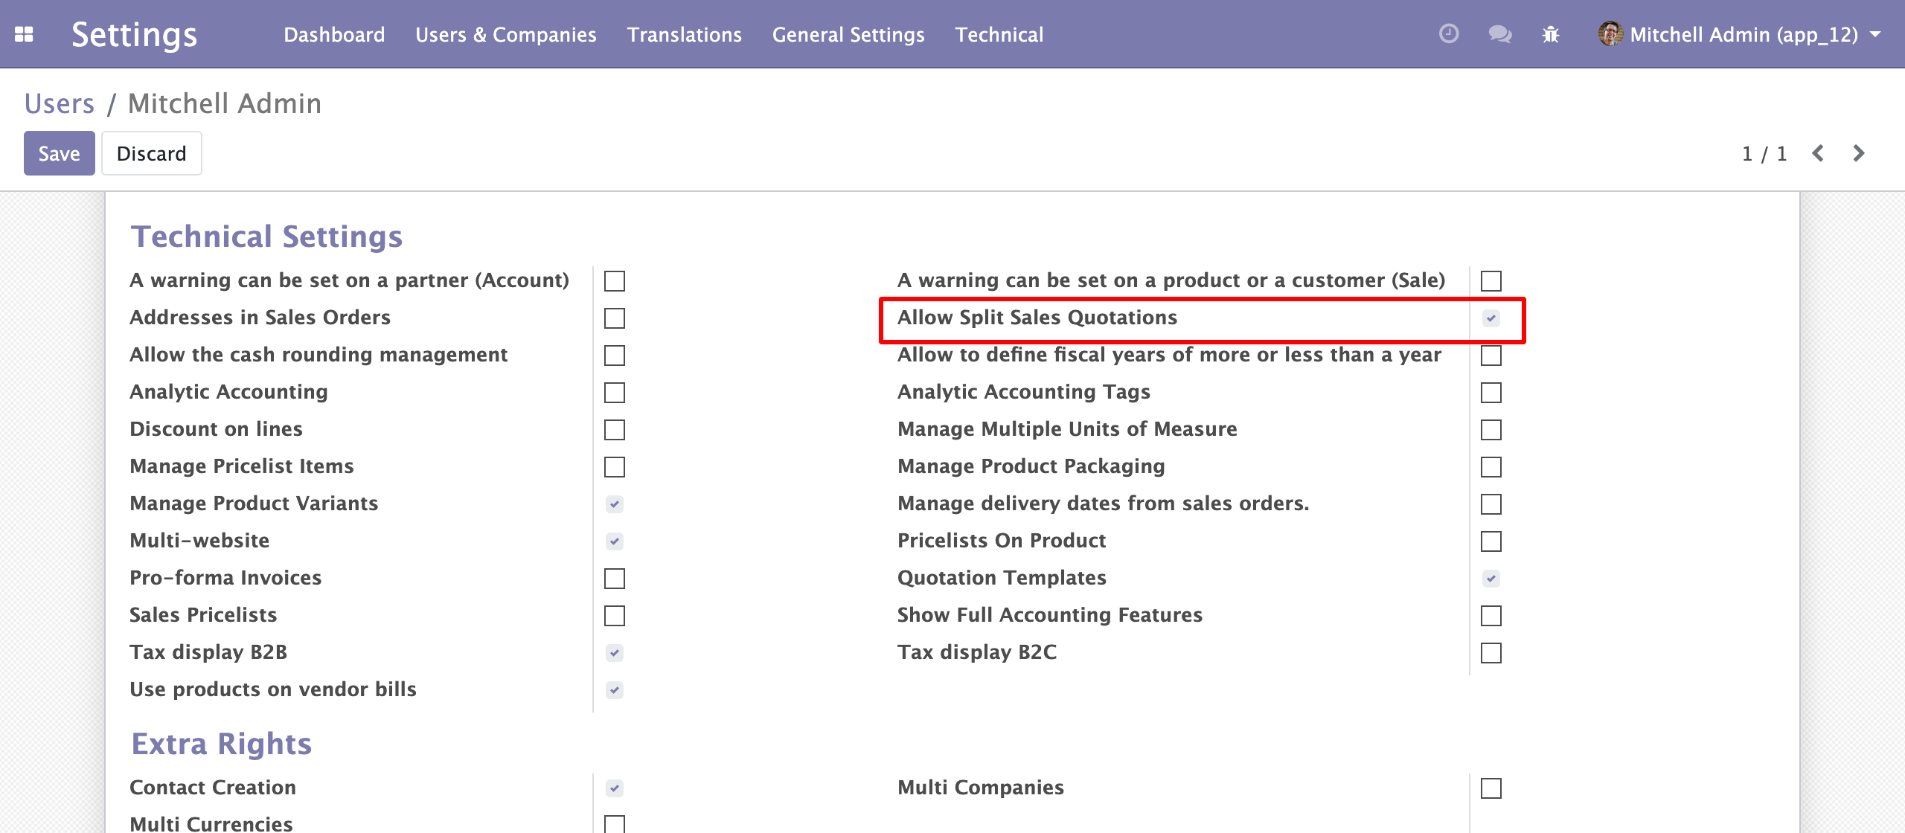Expand Mitchell Admin user dropdown caret
1905x833 pixels.
[1875, 34]
